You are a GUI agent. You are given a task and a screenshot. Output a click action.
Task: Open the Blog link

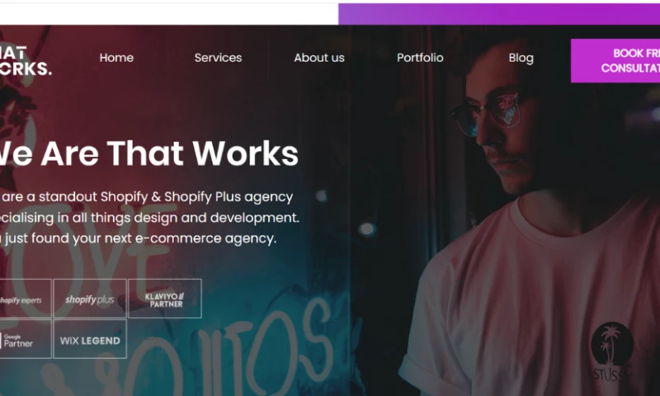521,58
